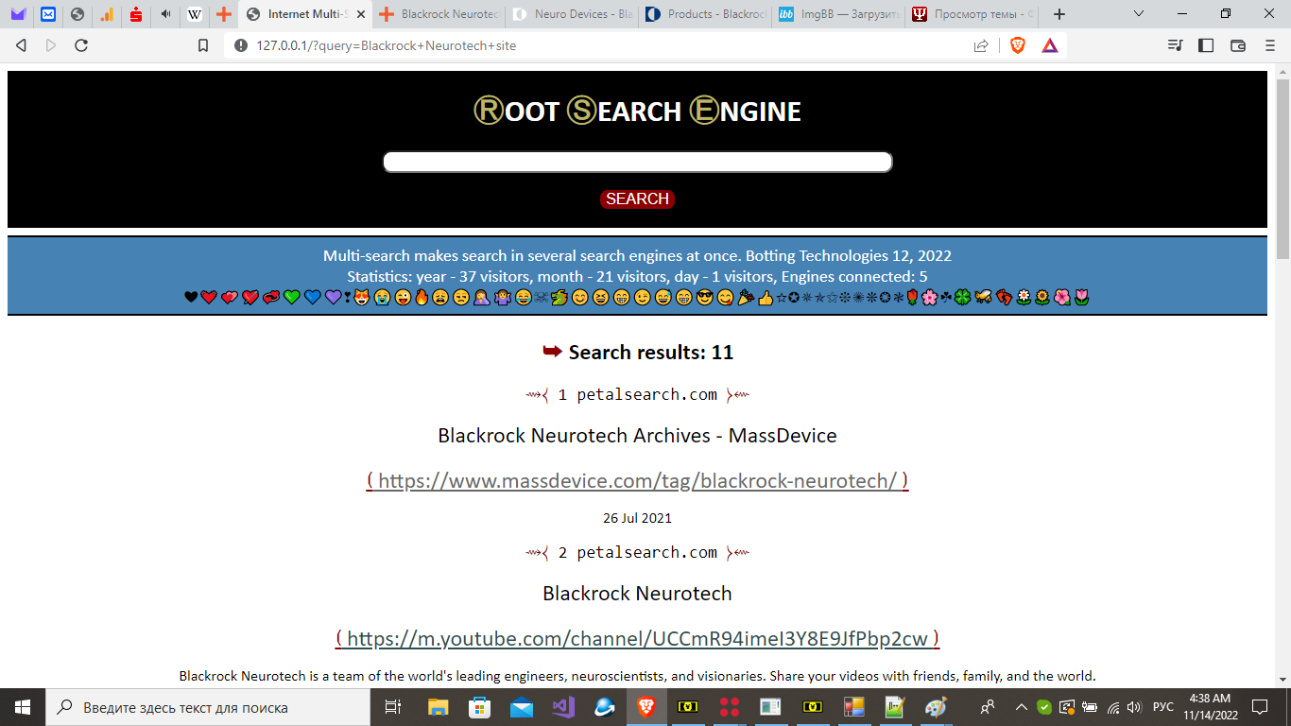
Task: Open Microsoft Store from the taskbar
Action: point(480,707)
